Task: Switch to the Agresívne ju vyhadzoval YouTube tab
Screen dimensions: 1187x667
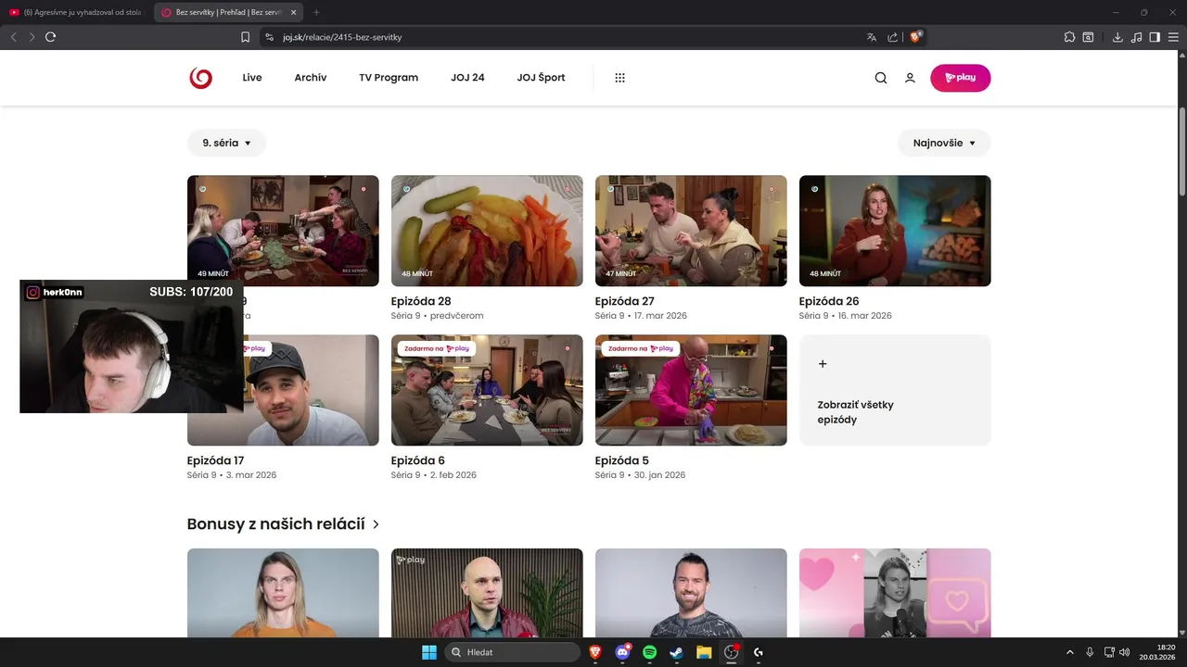Action: 74,12
